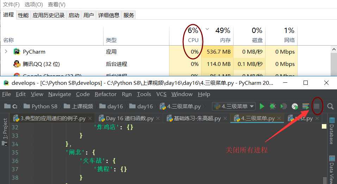The width and height of the screenshot is (337, 184).
Task: Click the Tencent QQ penguin icon
Action: point(17,64)
